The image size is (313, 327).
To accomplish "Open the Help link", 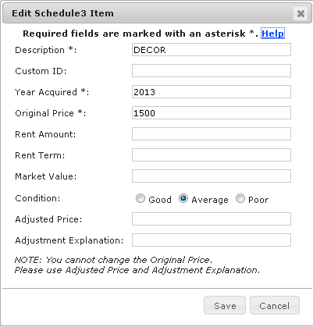I will pyautogui.click(x=272, y=34).
